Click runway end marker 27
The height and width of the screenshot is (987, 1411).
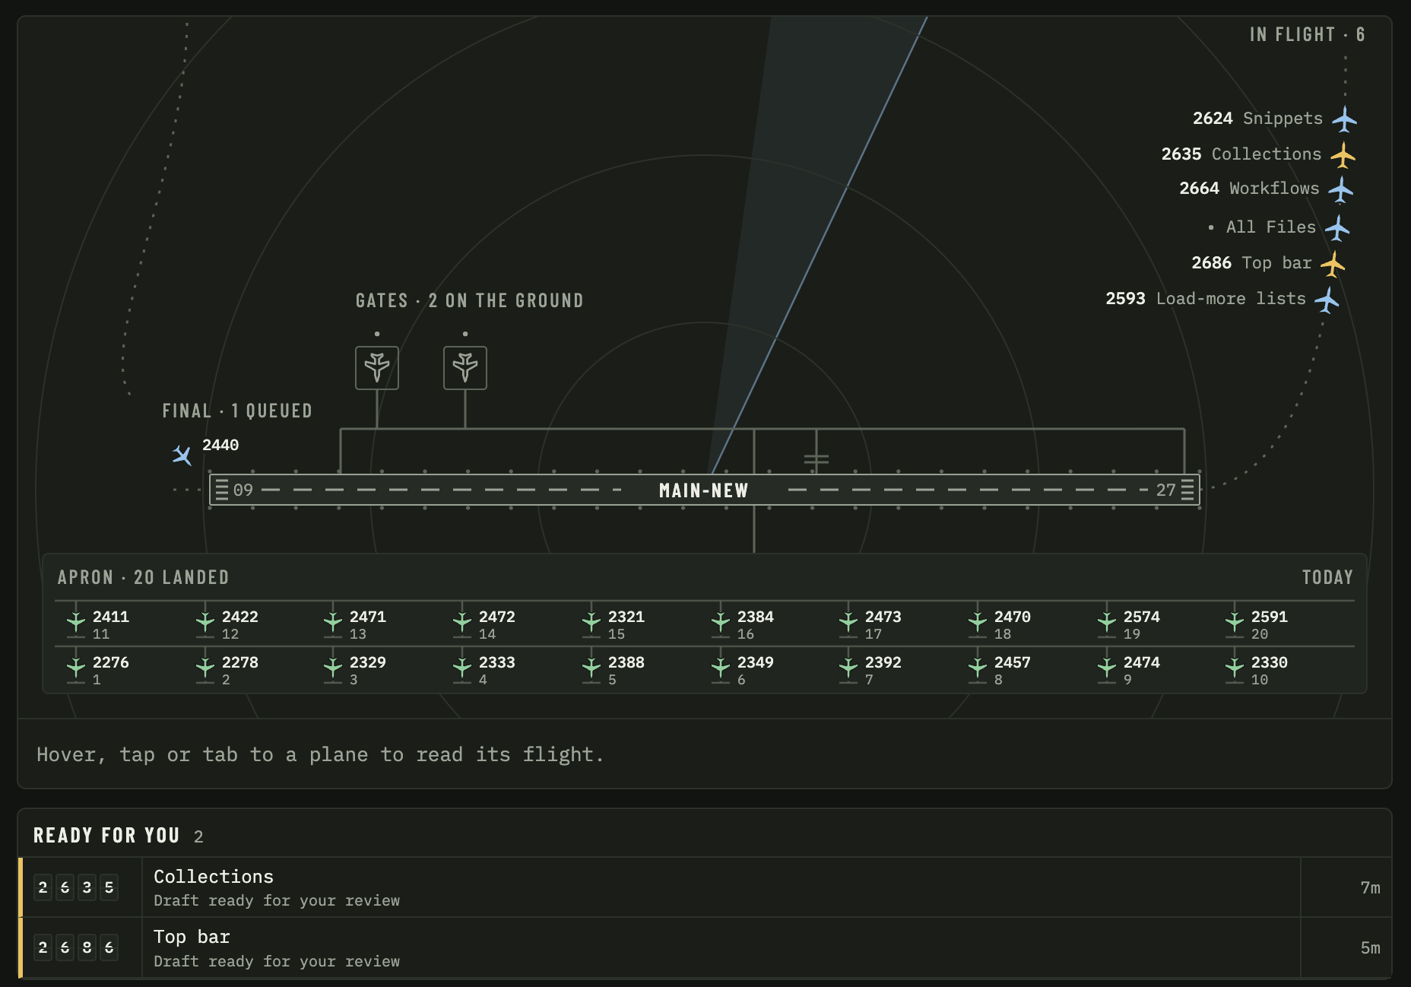[x=1166, y=490]
